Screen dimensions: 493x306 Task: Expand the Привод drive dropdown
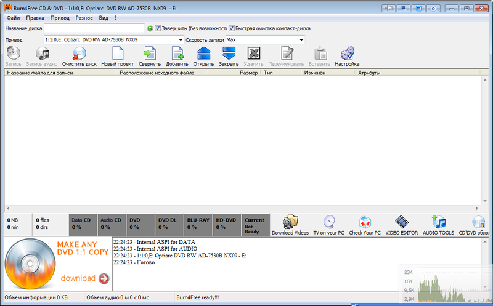coord(180,39)
